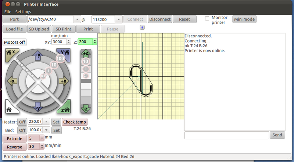This screenshot has height=162, width=294.
Task: Turn the bed Off
Action: point(22,130)
